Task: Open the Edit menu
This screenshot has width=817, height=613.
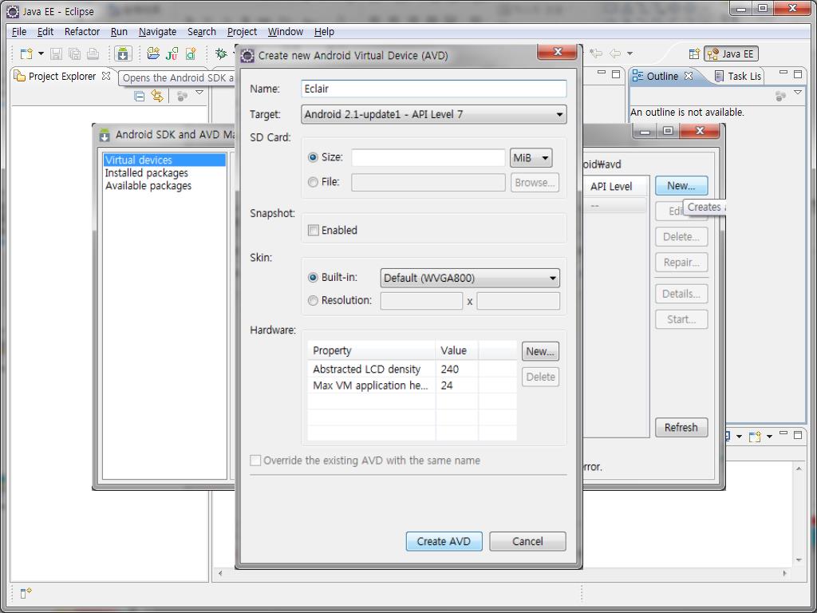Action: point(45,32)
